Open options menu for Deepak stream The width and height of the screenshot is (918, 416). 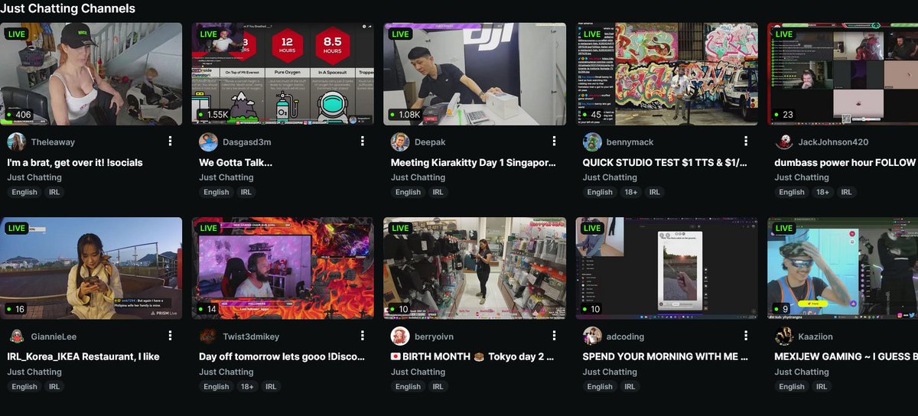554,142
